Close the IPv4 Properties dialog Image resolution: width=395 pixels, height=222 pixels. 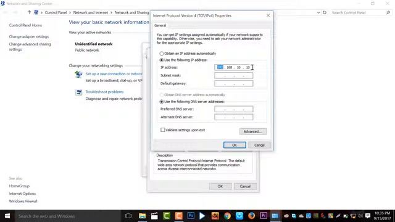click(268, 15)
